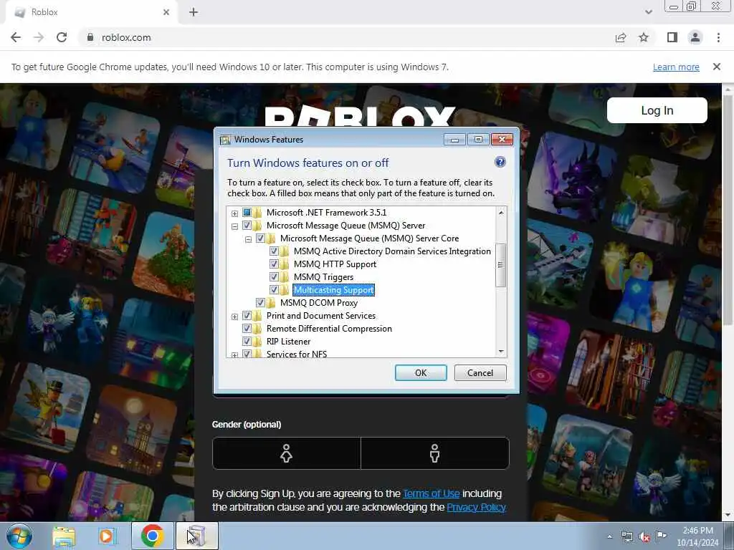Open the Privacy Policy link
Screen dimensions: 734x550
tap(476, 508)
